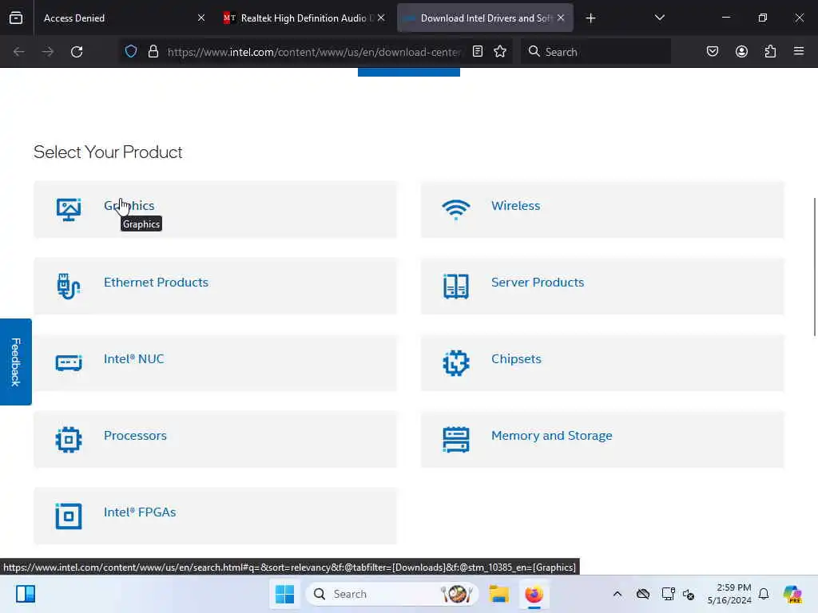The image size is (818, 613).
Task: Click the intel.com URL address field
Action: (x=313, y=52)
